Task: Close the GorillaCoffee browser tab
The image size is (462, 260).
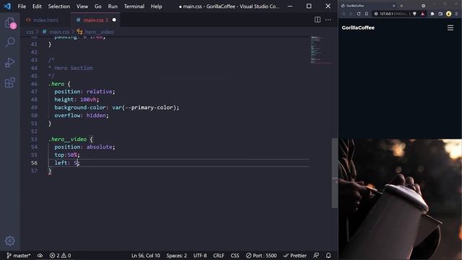Action: (393, 6)
